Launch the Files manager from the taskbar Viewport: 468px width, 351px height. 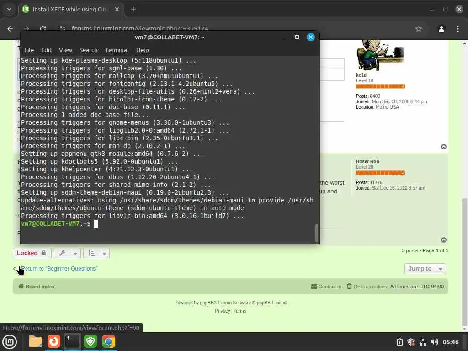[36, 342]
